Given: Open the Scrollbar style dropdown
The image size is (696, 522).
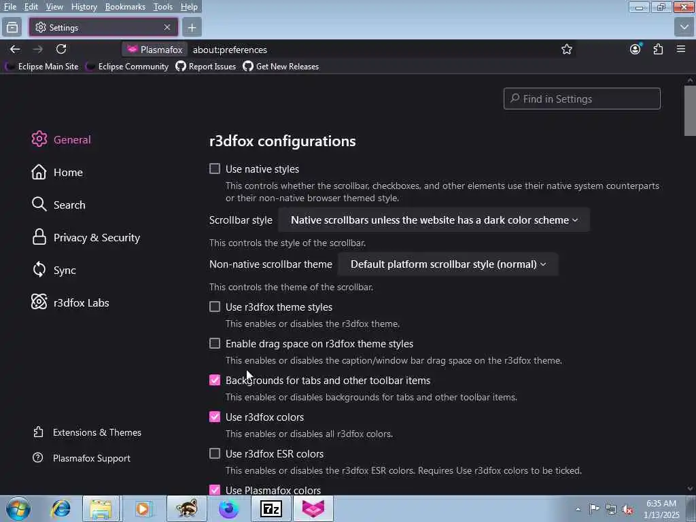Looking at the screenshot, I should point(434,220).
